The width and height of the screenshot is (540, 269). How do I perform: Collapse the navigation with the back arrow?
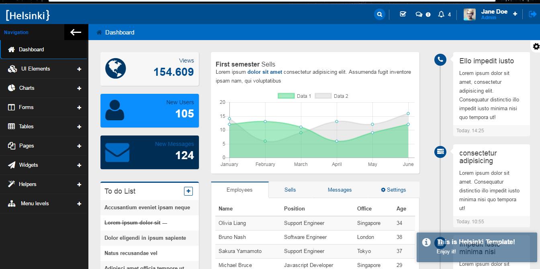76,32
